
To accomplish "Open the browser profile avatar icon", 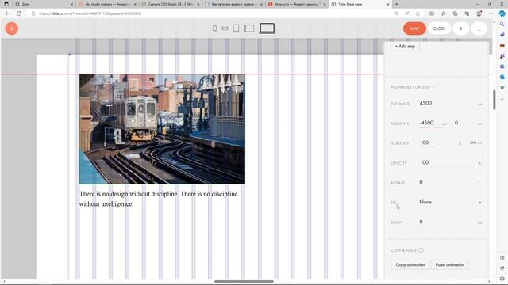I will (479, 13).
